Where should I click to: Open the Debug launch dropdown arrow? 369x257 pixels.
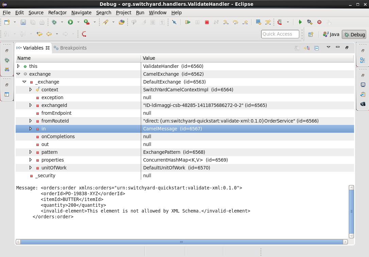(62, 22)
